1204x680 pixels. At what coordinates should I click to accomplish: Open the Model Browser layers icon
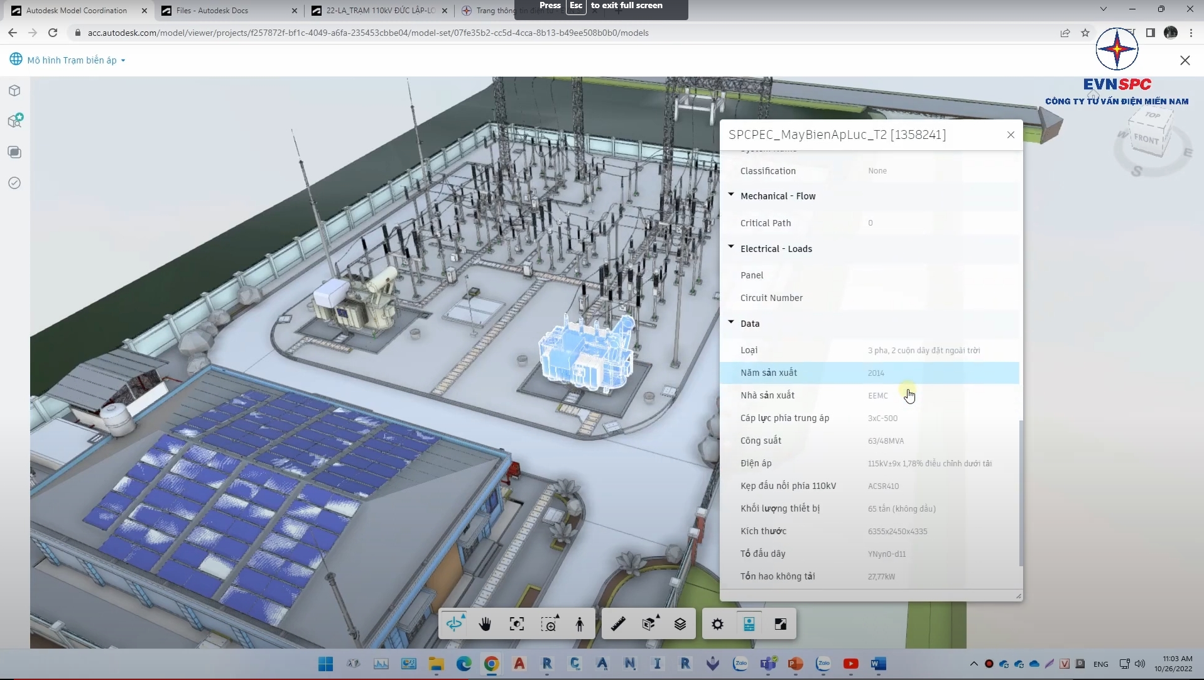(680, 624)
